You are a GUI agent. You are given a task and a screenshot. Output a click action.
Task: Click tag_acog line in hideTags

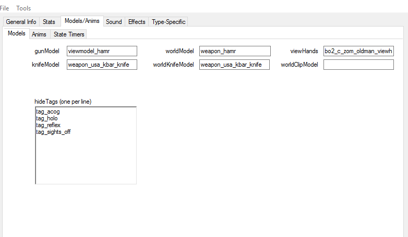point(48,112)
